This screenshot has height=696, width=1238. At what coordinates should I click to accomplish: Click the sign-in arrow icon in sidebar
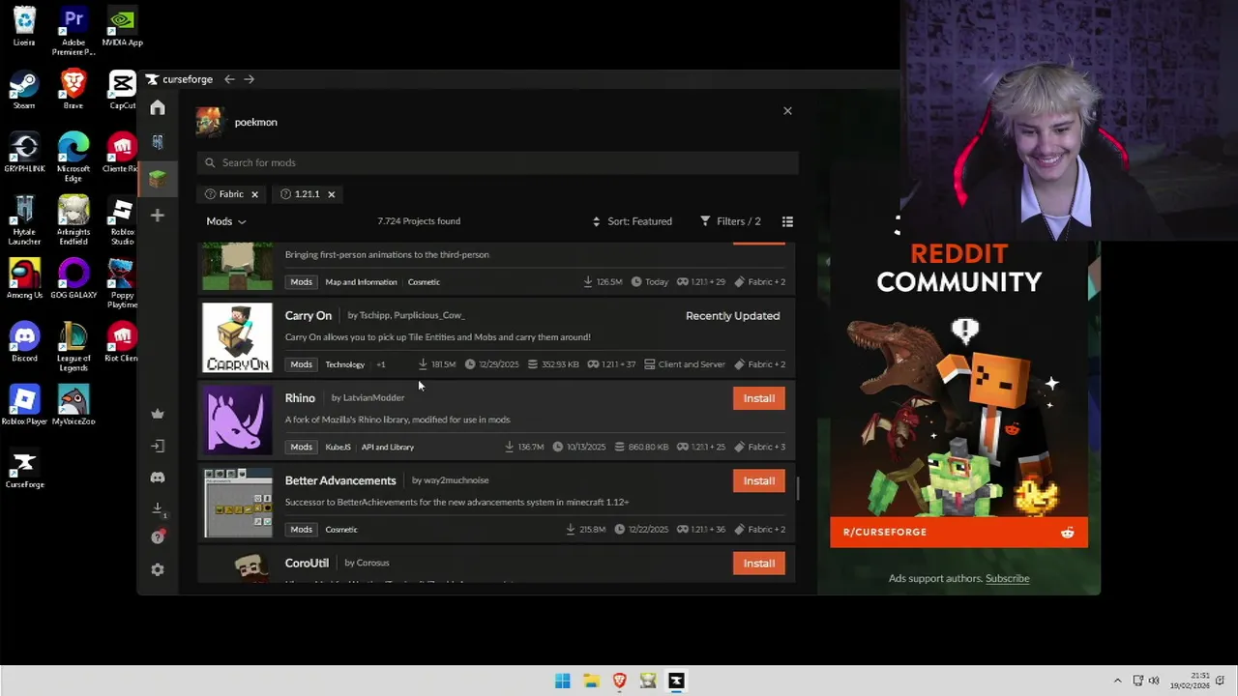pos(158,446)
